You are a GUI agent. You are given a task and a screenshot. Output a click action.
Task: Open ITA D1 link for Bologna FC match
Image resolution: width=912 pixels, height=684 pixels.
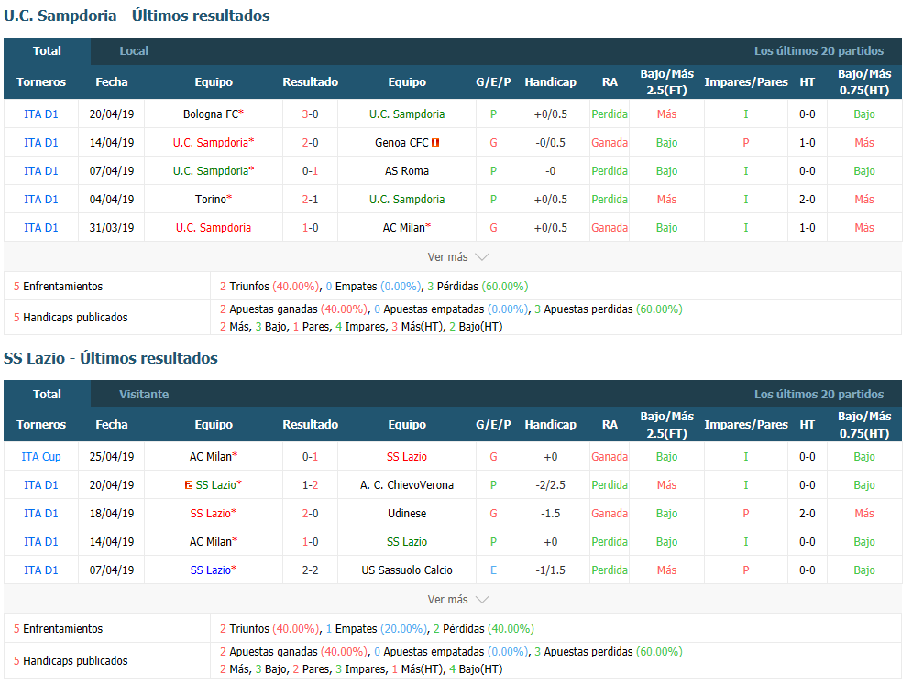pos(40,114)
